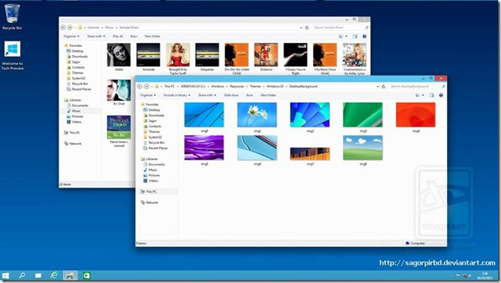Open Help in the DesktopBackground window
Image resolution: width=501 pixels, height=283 pixels.
tap(441, 95)
